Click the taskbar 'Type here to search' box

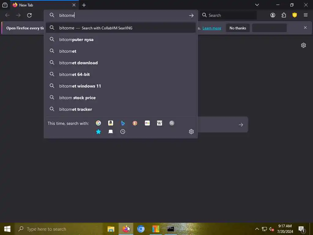(59, 229)
